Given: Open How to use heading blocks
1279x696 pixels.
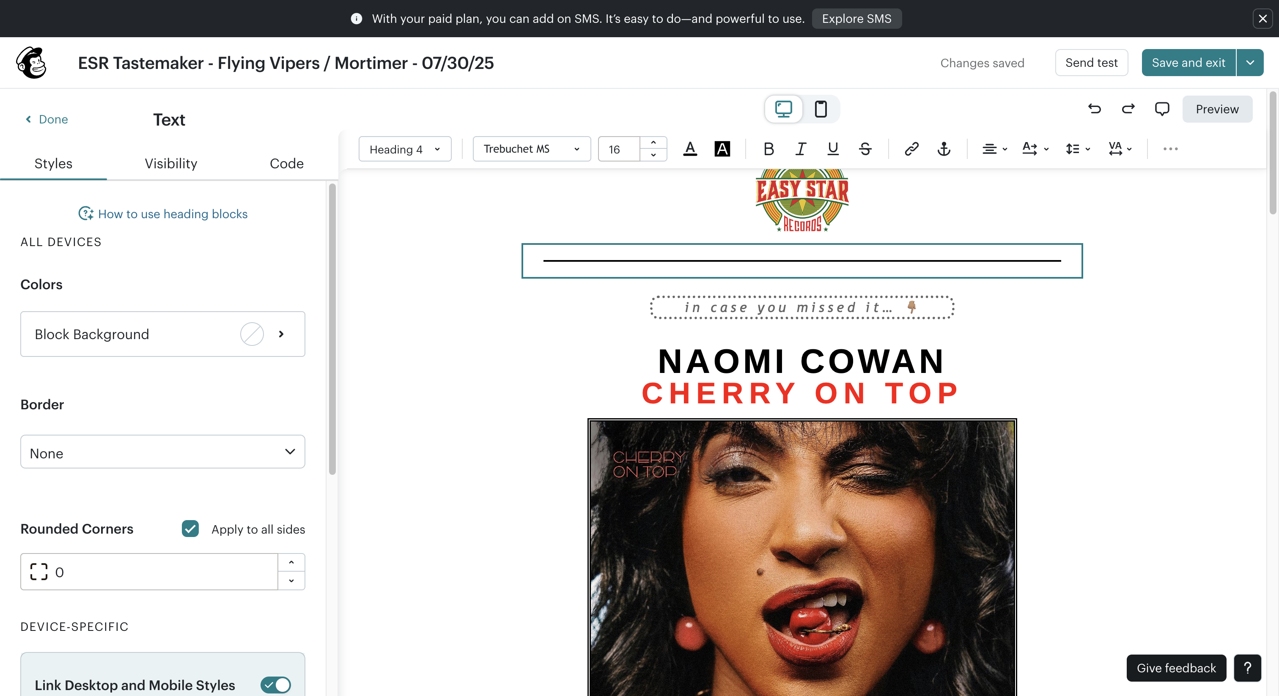Looking at the screenshot, I should 172,214.
